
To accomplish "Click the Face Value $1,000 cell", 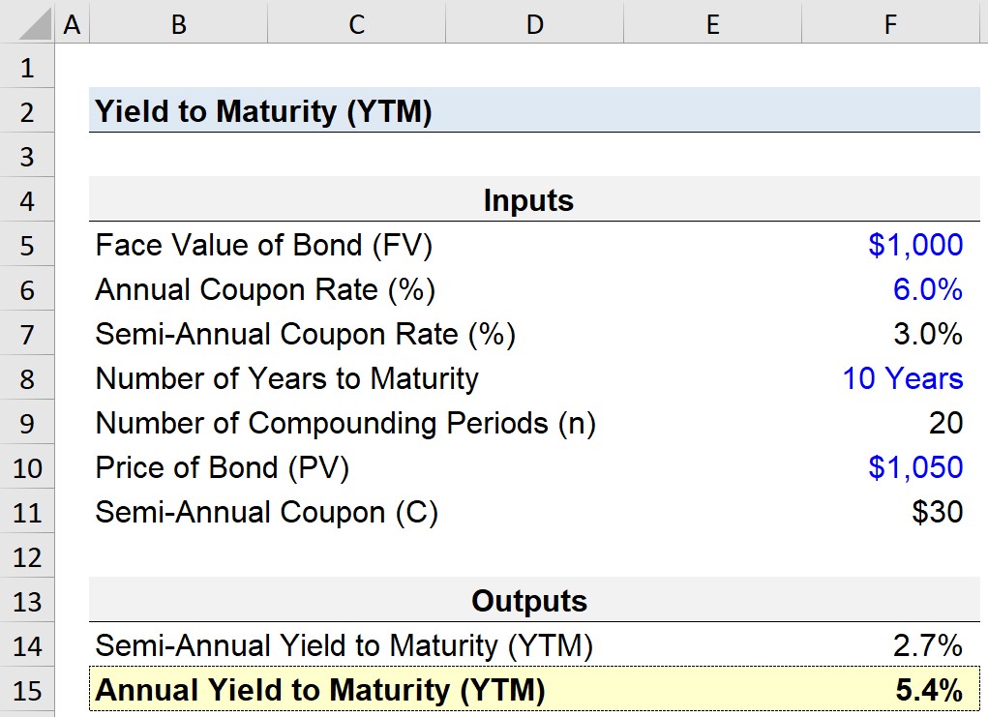I will tap(890, 245).
